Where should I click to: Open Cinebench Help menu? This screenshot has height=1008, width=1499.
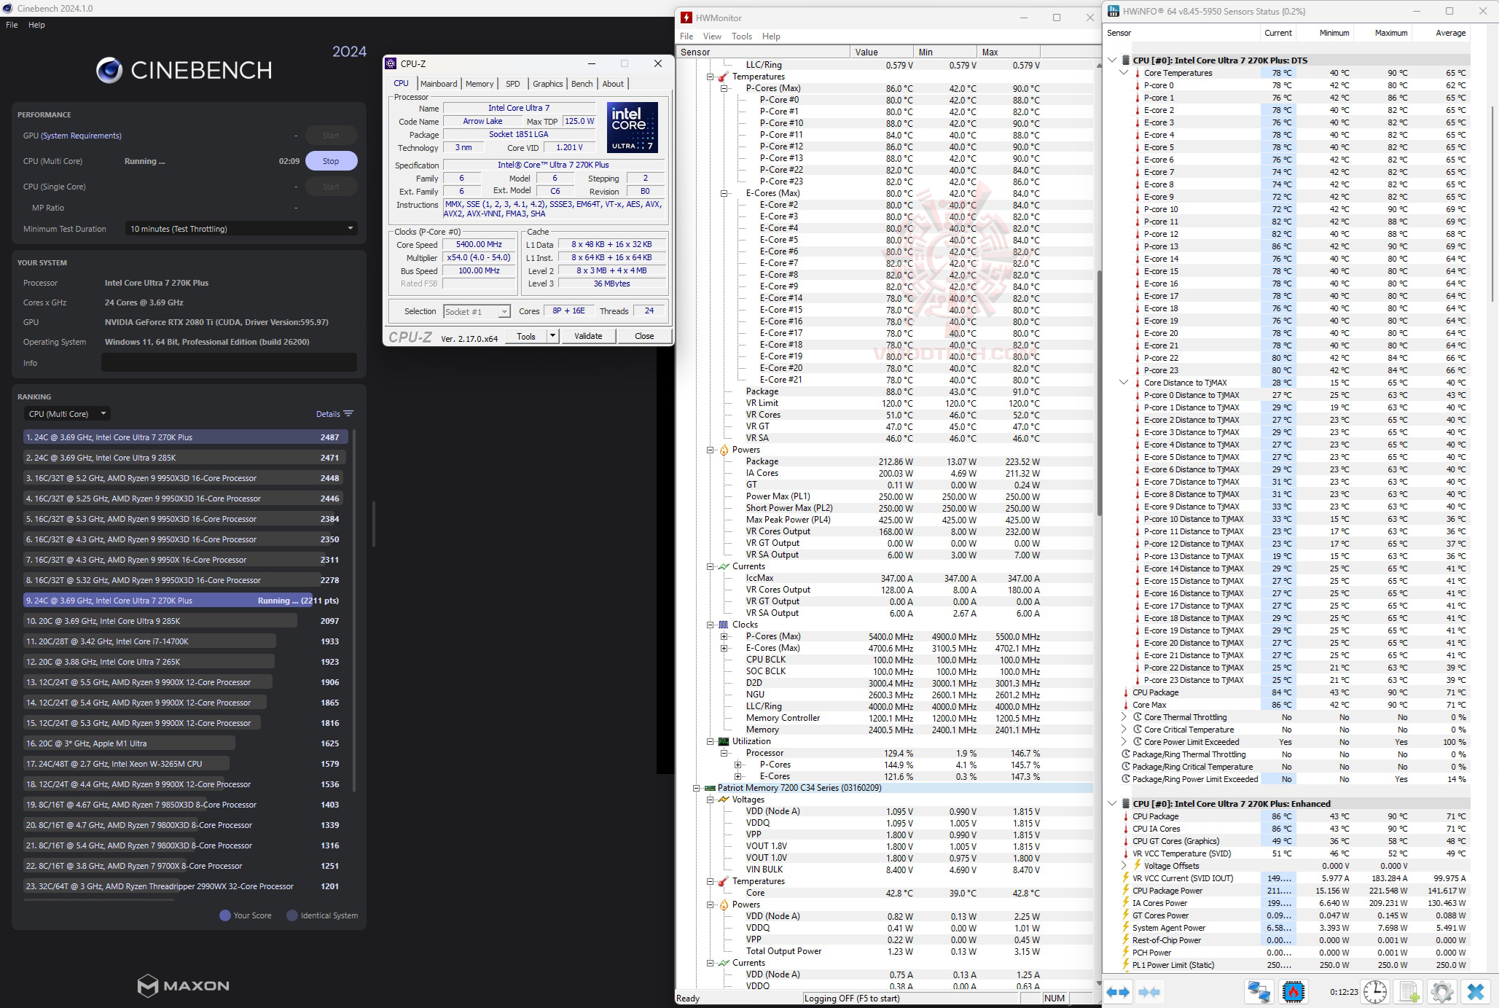click(36, 25)
